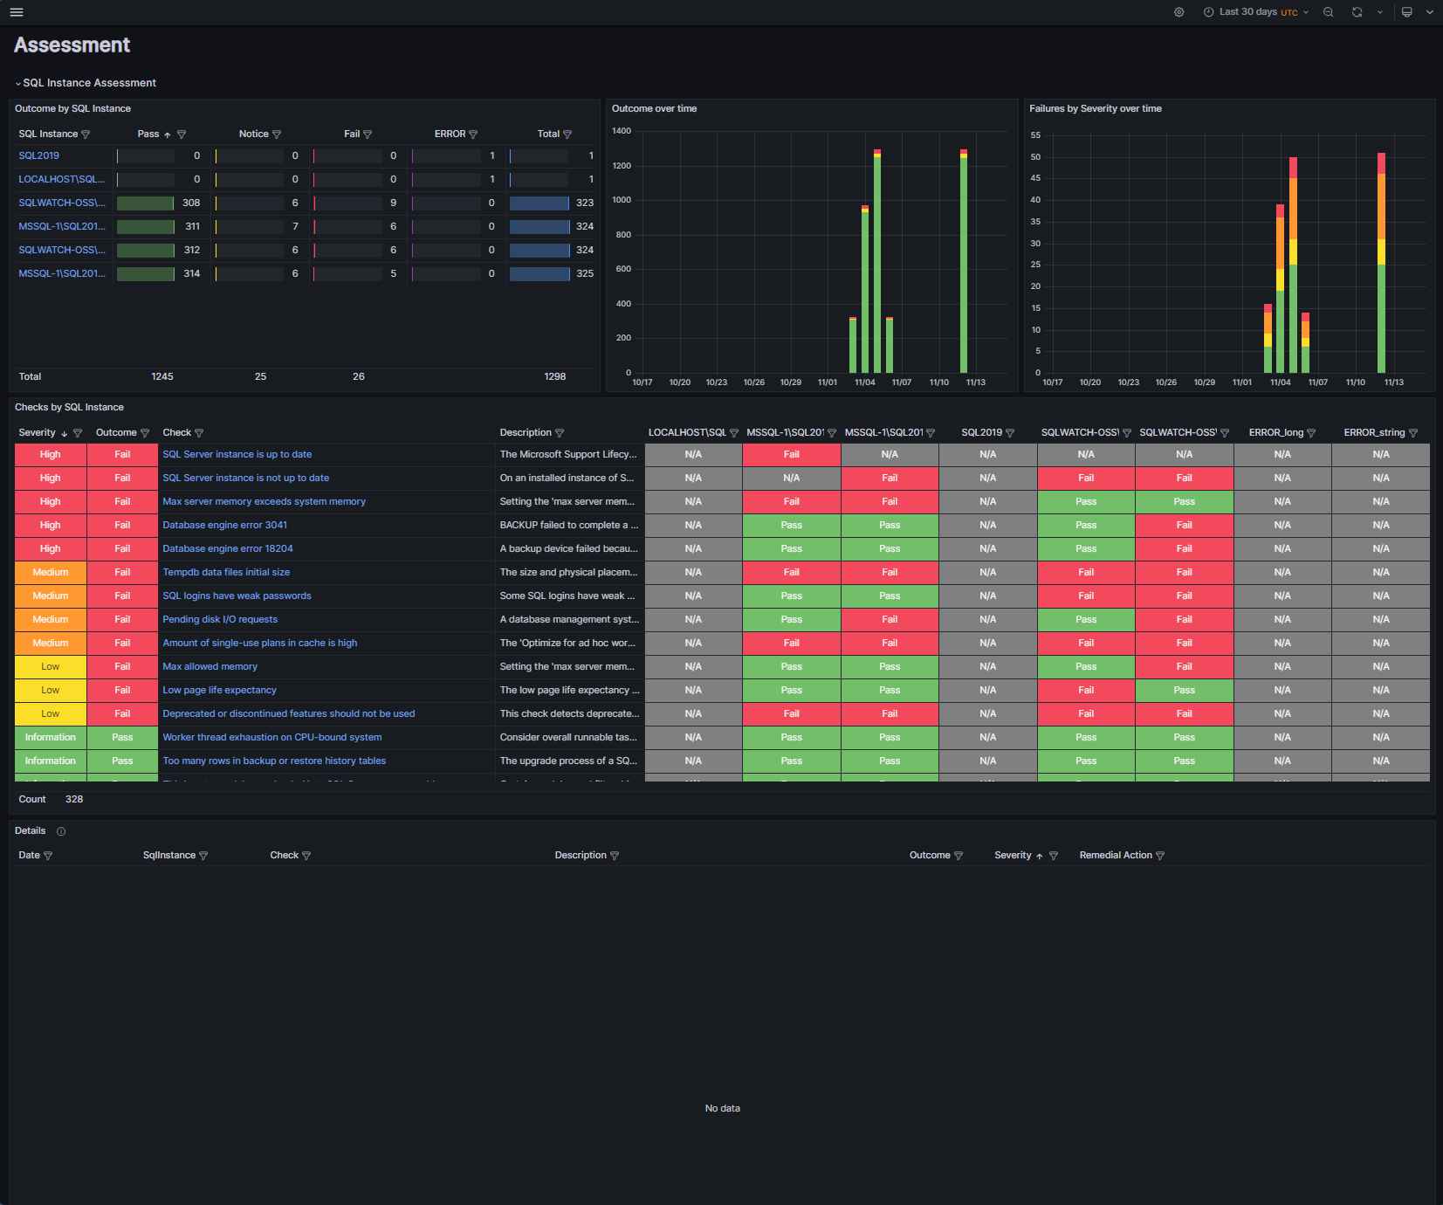Open 'SQL Server instance is up to date' check

[x=237, y=454]
